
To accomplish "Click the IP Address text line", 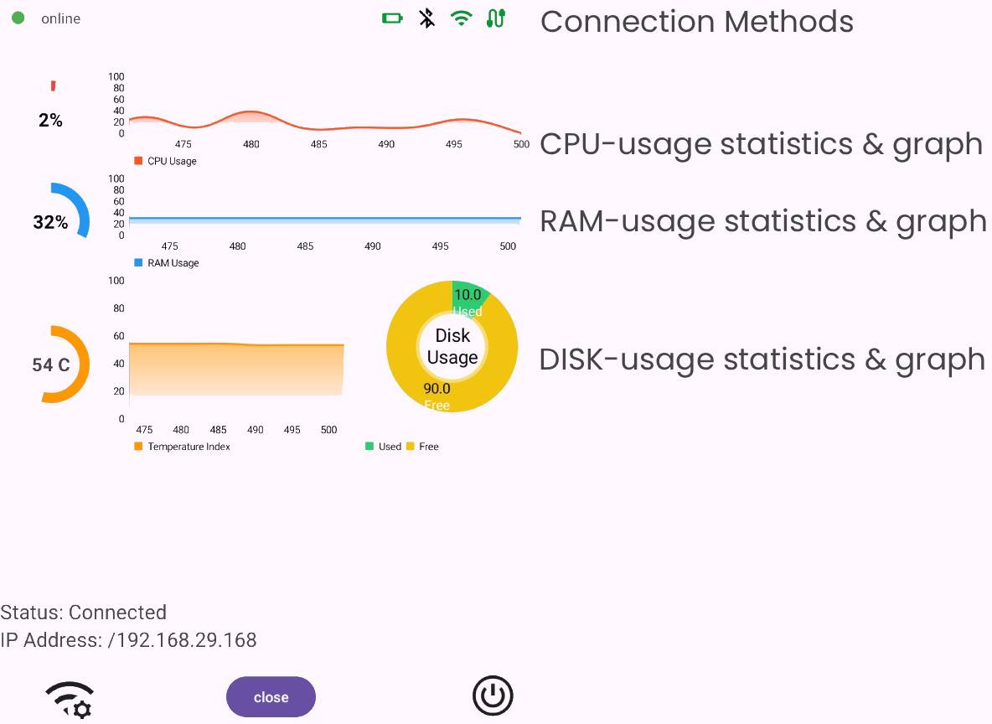I will tap(128, 640).
